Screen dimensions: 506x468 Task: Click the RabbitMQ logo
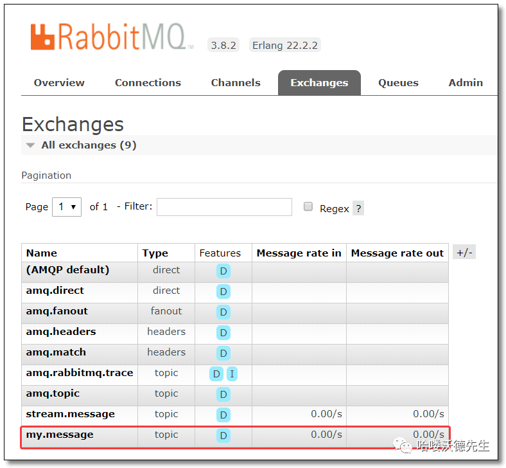(112, 37)
